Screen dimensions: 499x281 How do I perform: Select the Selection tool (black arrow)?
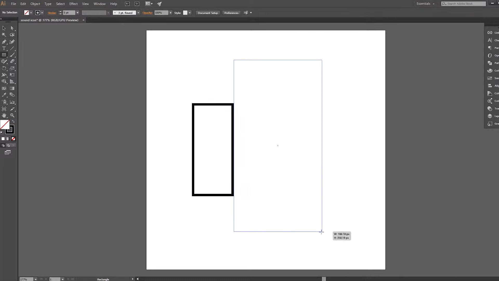(4, 28)
